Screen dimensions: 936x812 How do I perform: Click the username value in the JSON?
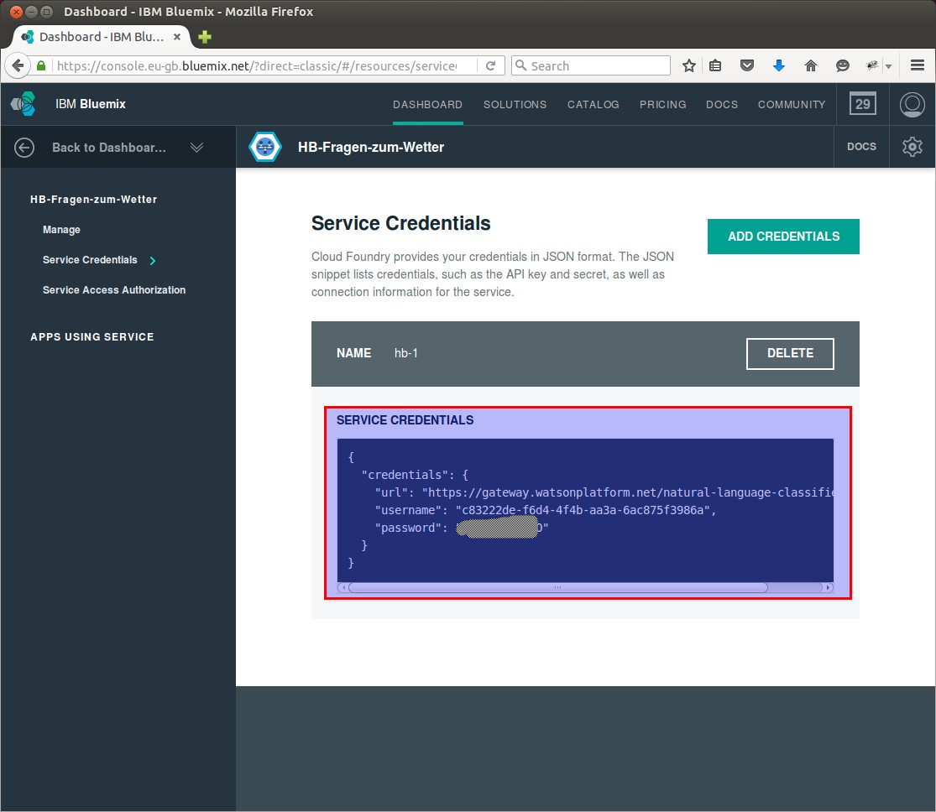[583, 510]
